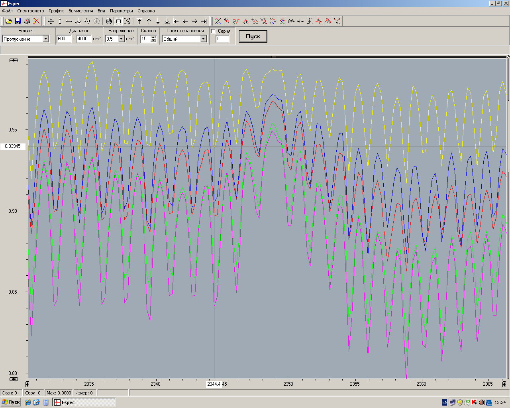Viewport: 510px width, 408px height.
Task: Shift graph up with plain up arrow
Action: (x=149, y=21)
